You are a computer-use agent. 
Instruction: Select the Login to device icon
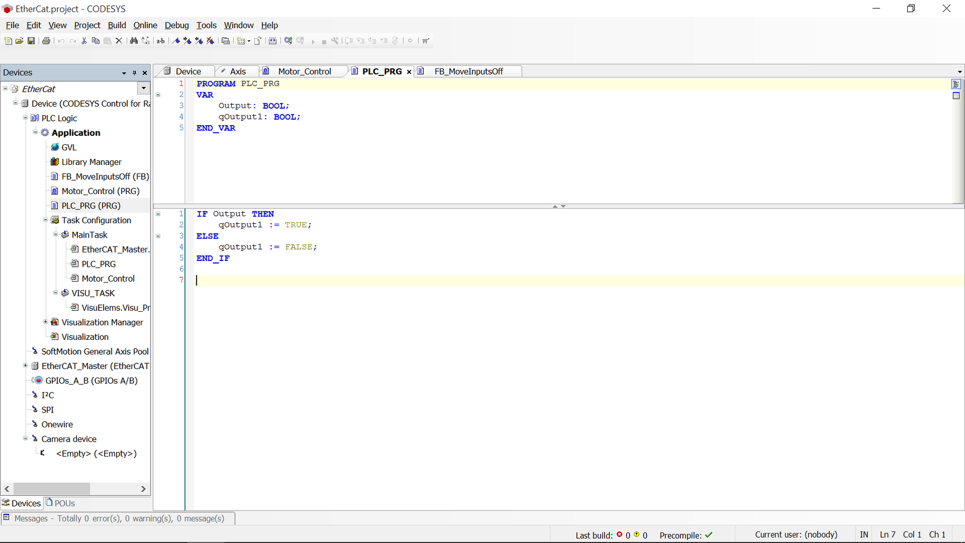(288, 40)
